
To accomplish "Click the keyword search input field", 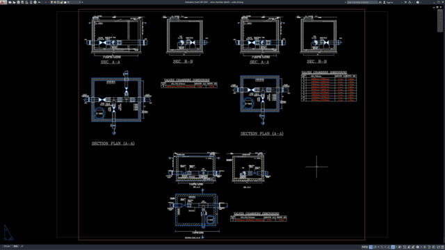I will [x=362, y=2].
